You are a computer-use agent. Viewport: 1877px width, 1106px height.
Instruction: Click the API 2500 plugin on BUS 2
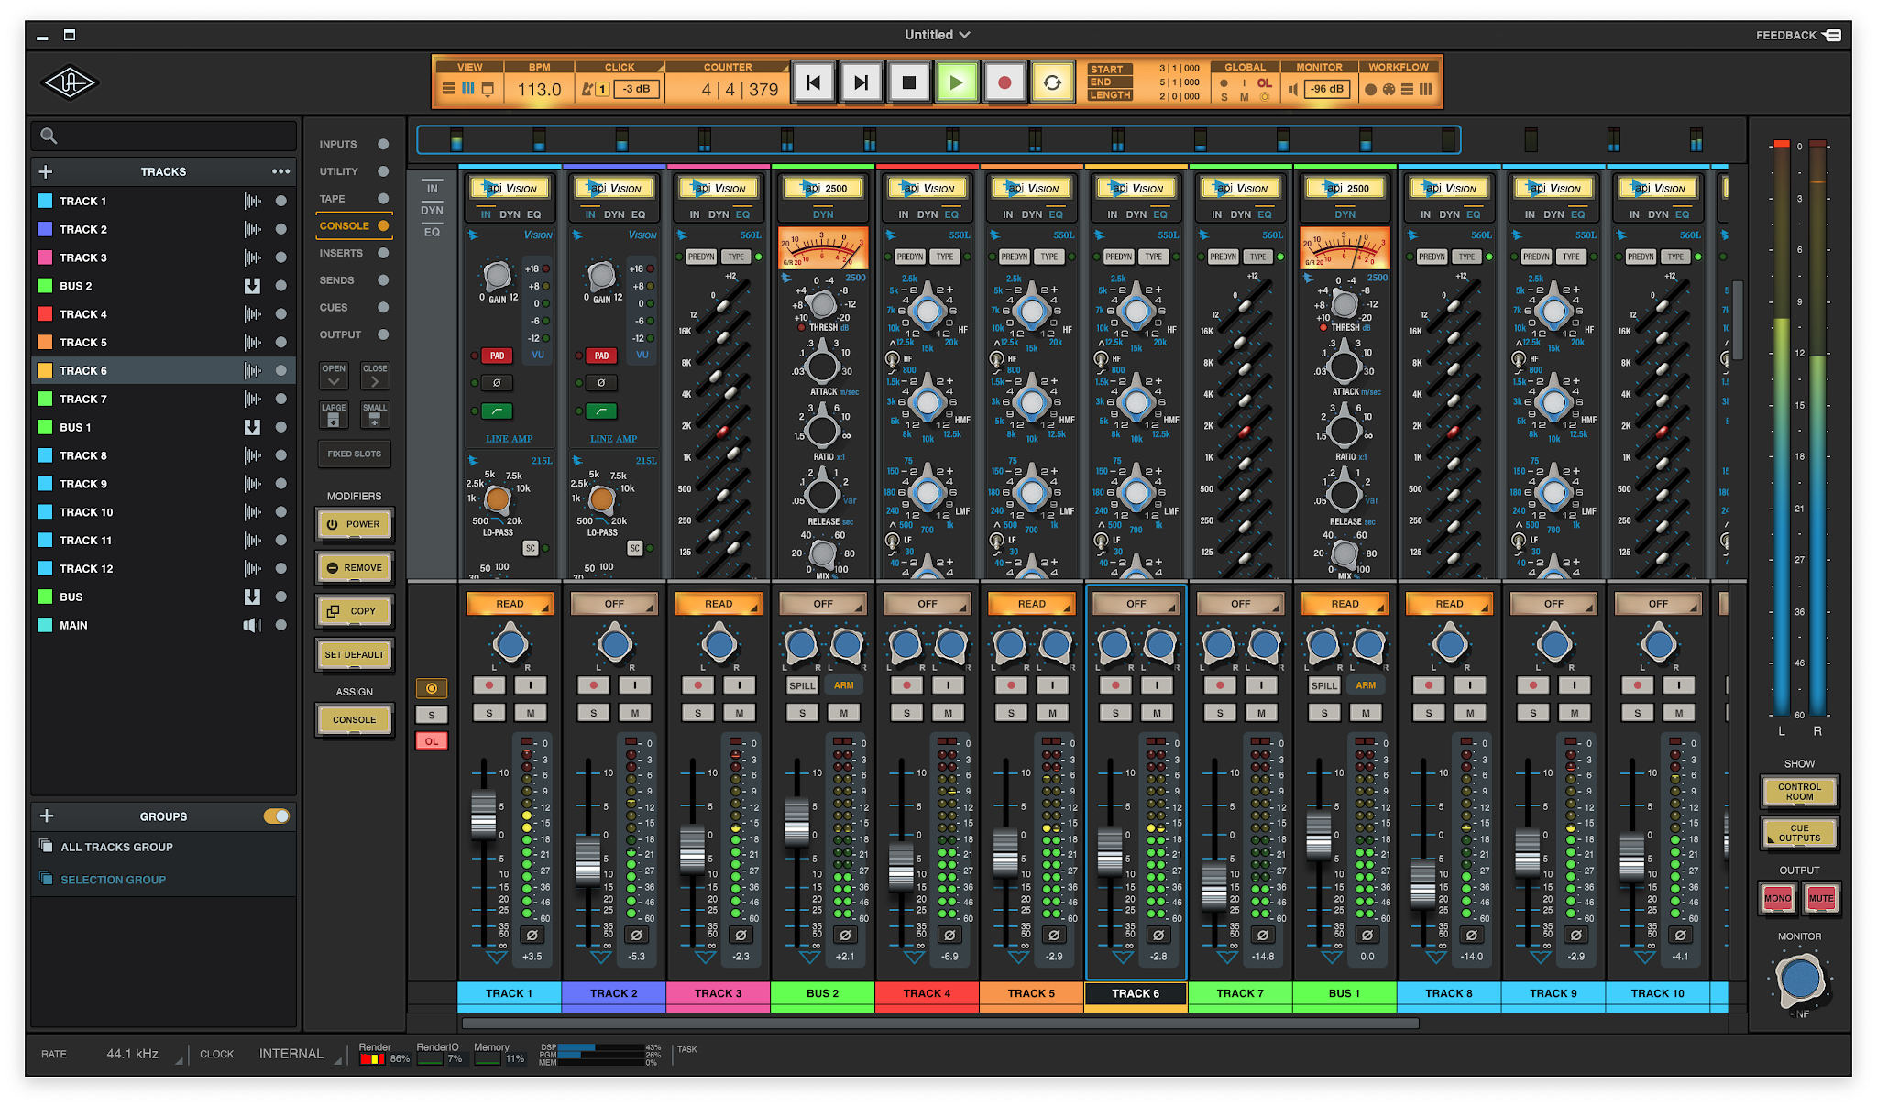click(823, 188)
